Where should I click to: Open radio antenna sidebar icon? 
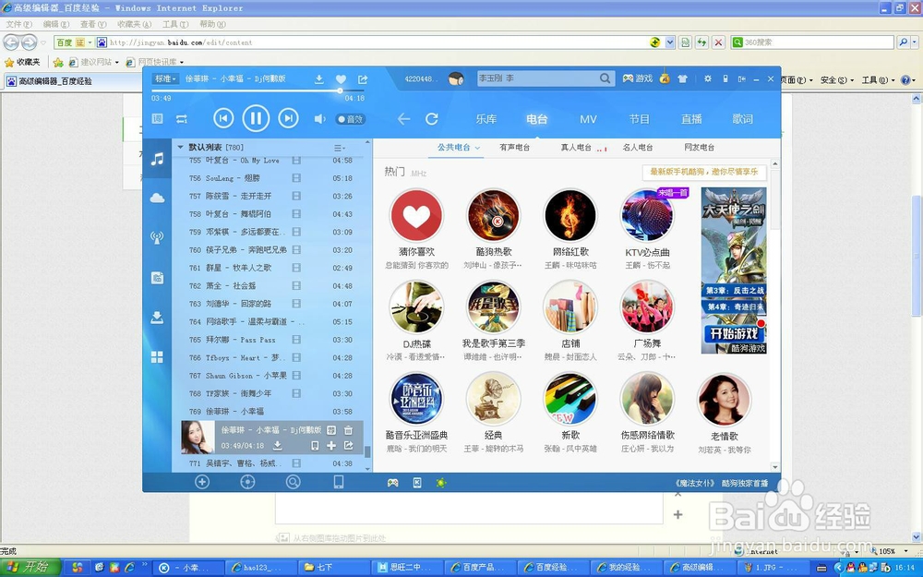click(x=157, y=238)
